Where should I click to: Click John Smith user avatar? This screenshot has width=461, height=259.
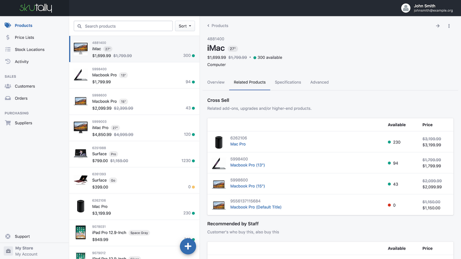(x=406, y=8)
